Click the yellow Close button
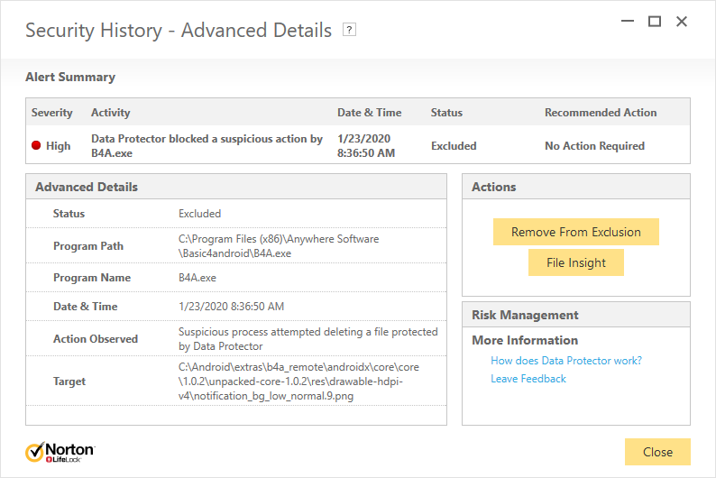The image size is (716, 478). 657,452
